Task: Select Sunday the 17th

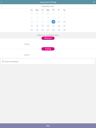Action: point(31,26)
